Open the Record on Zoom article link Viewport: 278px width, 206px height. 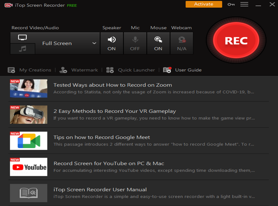coord(113,85)
